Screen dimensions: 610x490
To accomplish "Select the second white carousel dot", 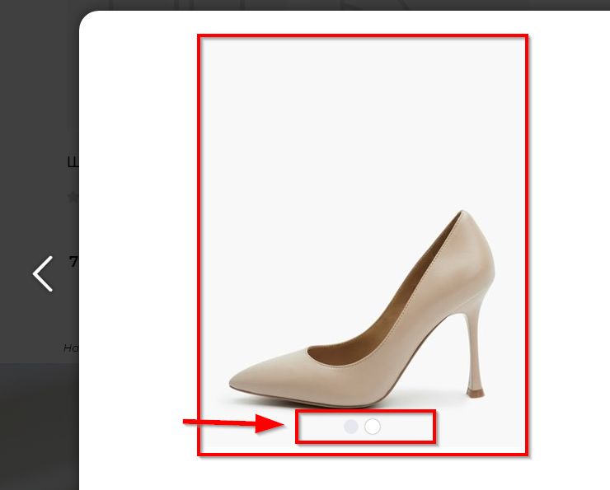I will pos(373,427).
